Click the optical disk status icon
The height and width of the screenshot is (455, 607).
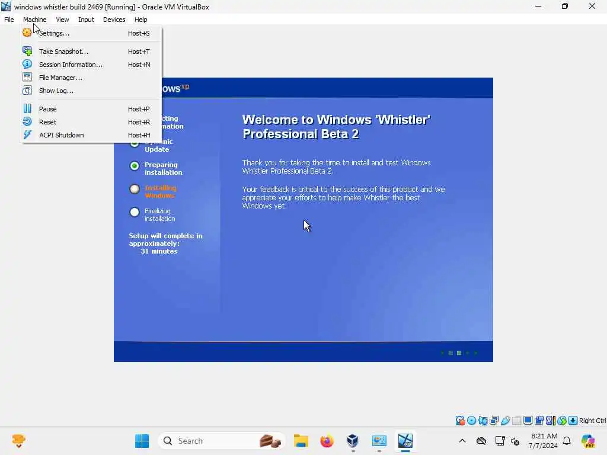pyautogui.click(x=471, y=421)
